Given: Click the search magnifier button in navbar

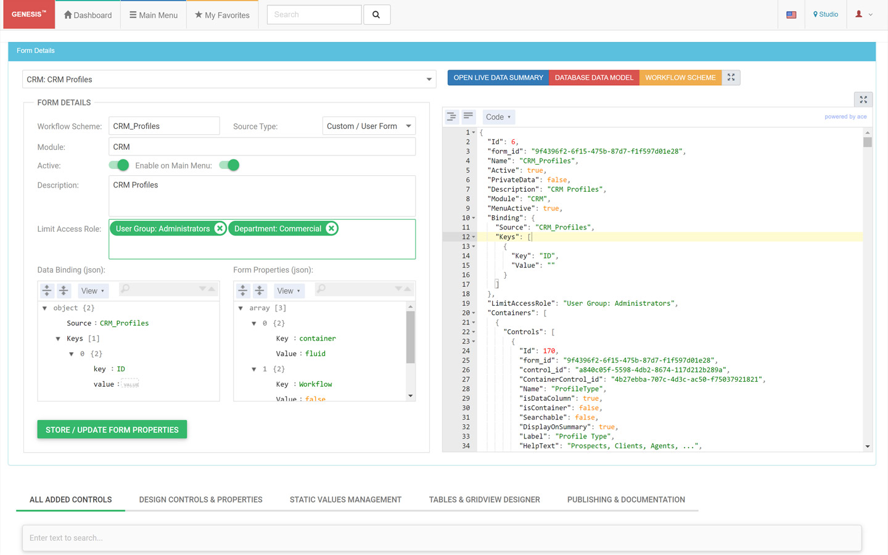Looking at the screenshot, I should pyautogui.click(x=376, y=15).
